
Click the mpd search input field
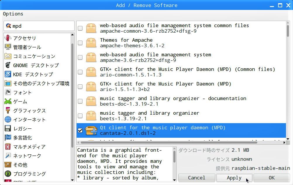[x=39, y=26]
